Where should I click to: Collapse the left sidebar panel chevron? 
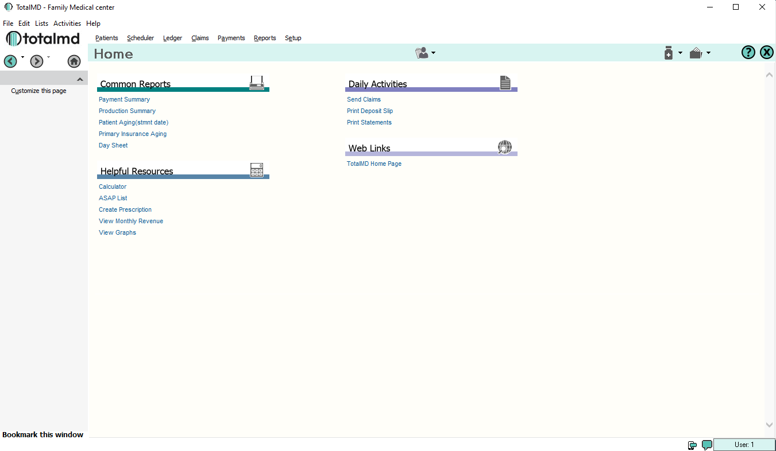(x=80, y=79)
